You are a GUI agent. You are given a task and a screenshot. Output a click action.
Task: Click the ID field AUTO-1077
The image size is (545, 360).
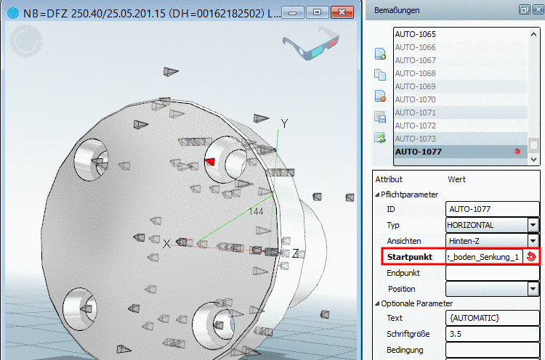click(492, 209)
